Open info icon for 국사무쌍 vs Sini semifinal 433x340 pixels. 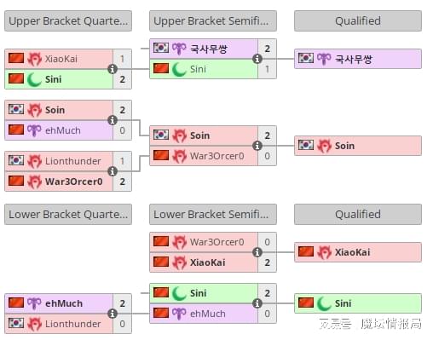(x=257, y=59)
